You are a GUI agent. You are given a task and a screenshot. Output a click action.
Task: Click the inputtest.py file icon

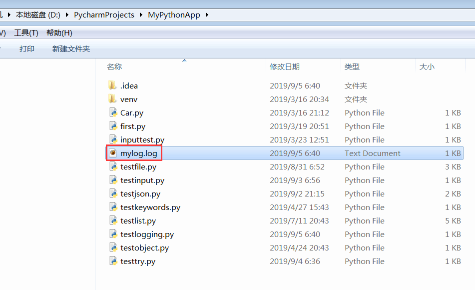[114, 139]
